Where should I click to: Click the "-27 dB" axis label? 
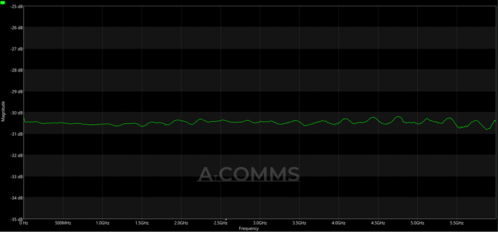pos(17,49)
